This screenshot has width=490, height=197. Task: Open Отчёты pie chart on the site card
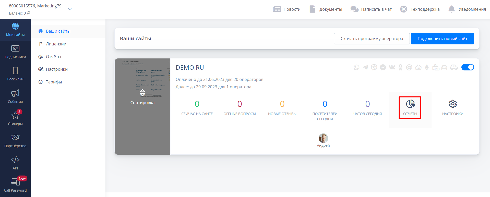[410, 104]
